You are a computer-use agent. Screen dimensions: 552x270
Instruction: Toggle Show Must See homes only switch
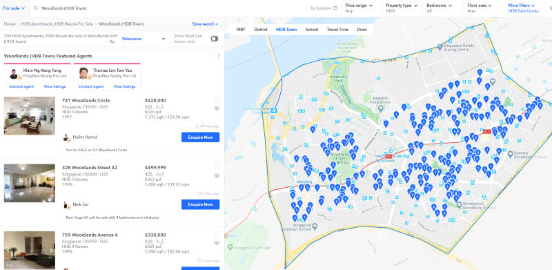coord(215,39)
